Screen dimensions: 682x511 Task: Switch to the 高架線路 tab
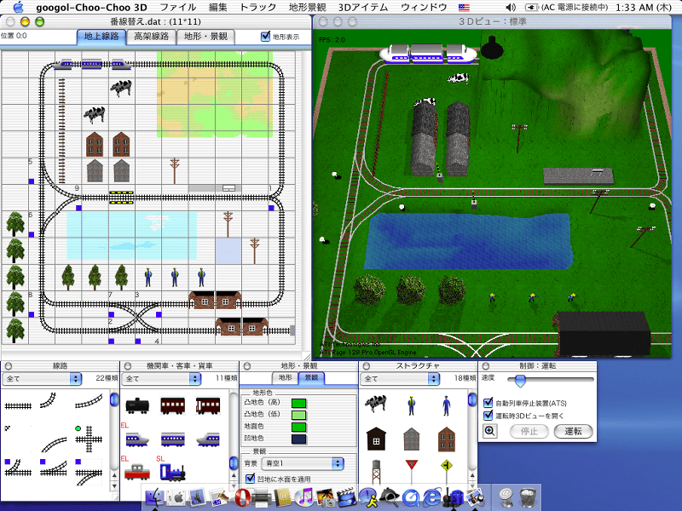coord(151,37)
